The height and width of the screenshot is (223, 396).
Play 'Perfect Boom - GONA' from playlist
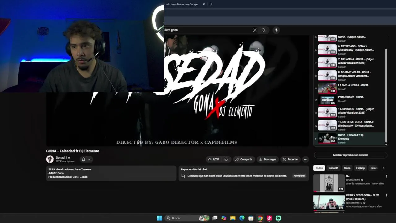pyautogui.click(x=350, y=100)
